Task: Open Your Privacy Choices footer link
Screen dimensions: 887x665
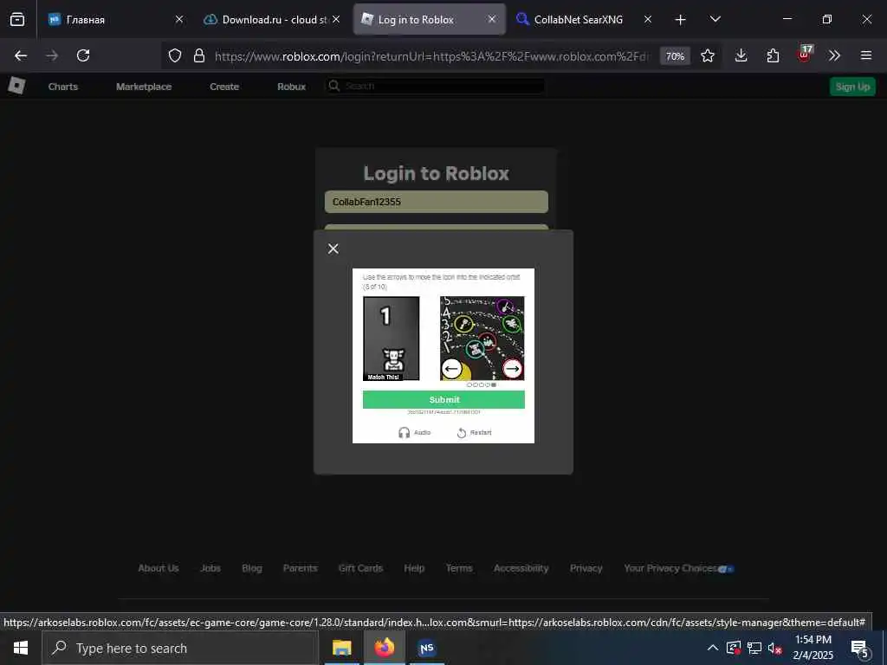Action: coord(678,568)
